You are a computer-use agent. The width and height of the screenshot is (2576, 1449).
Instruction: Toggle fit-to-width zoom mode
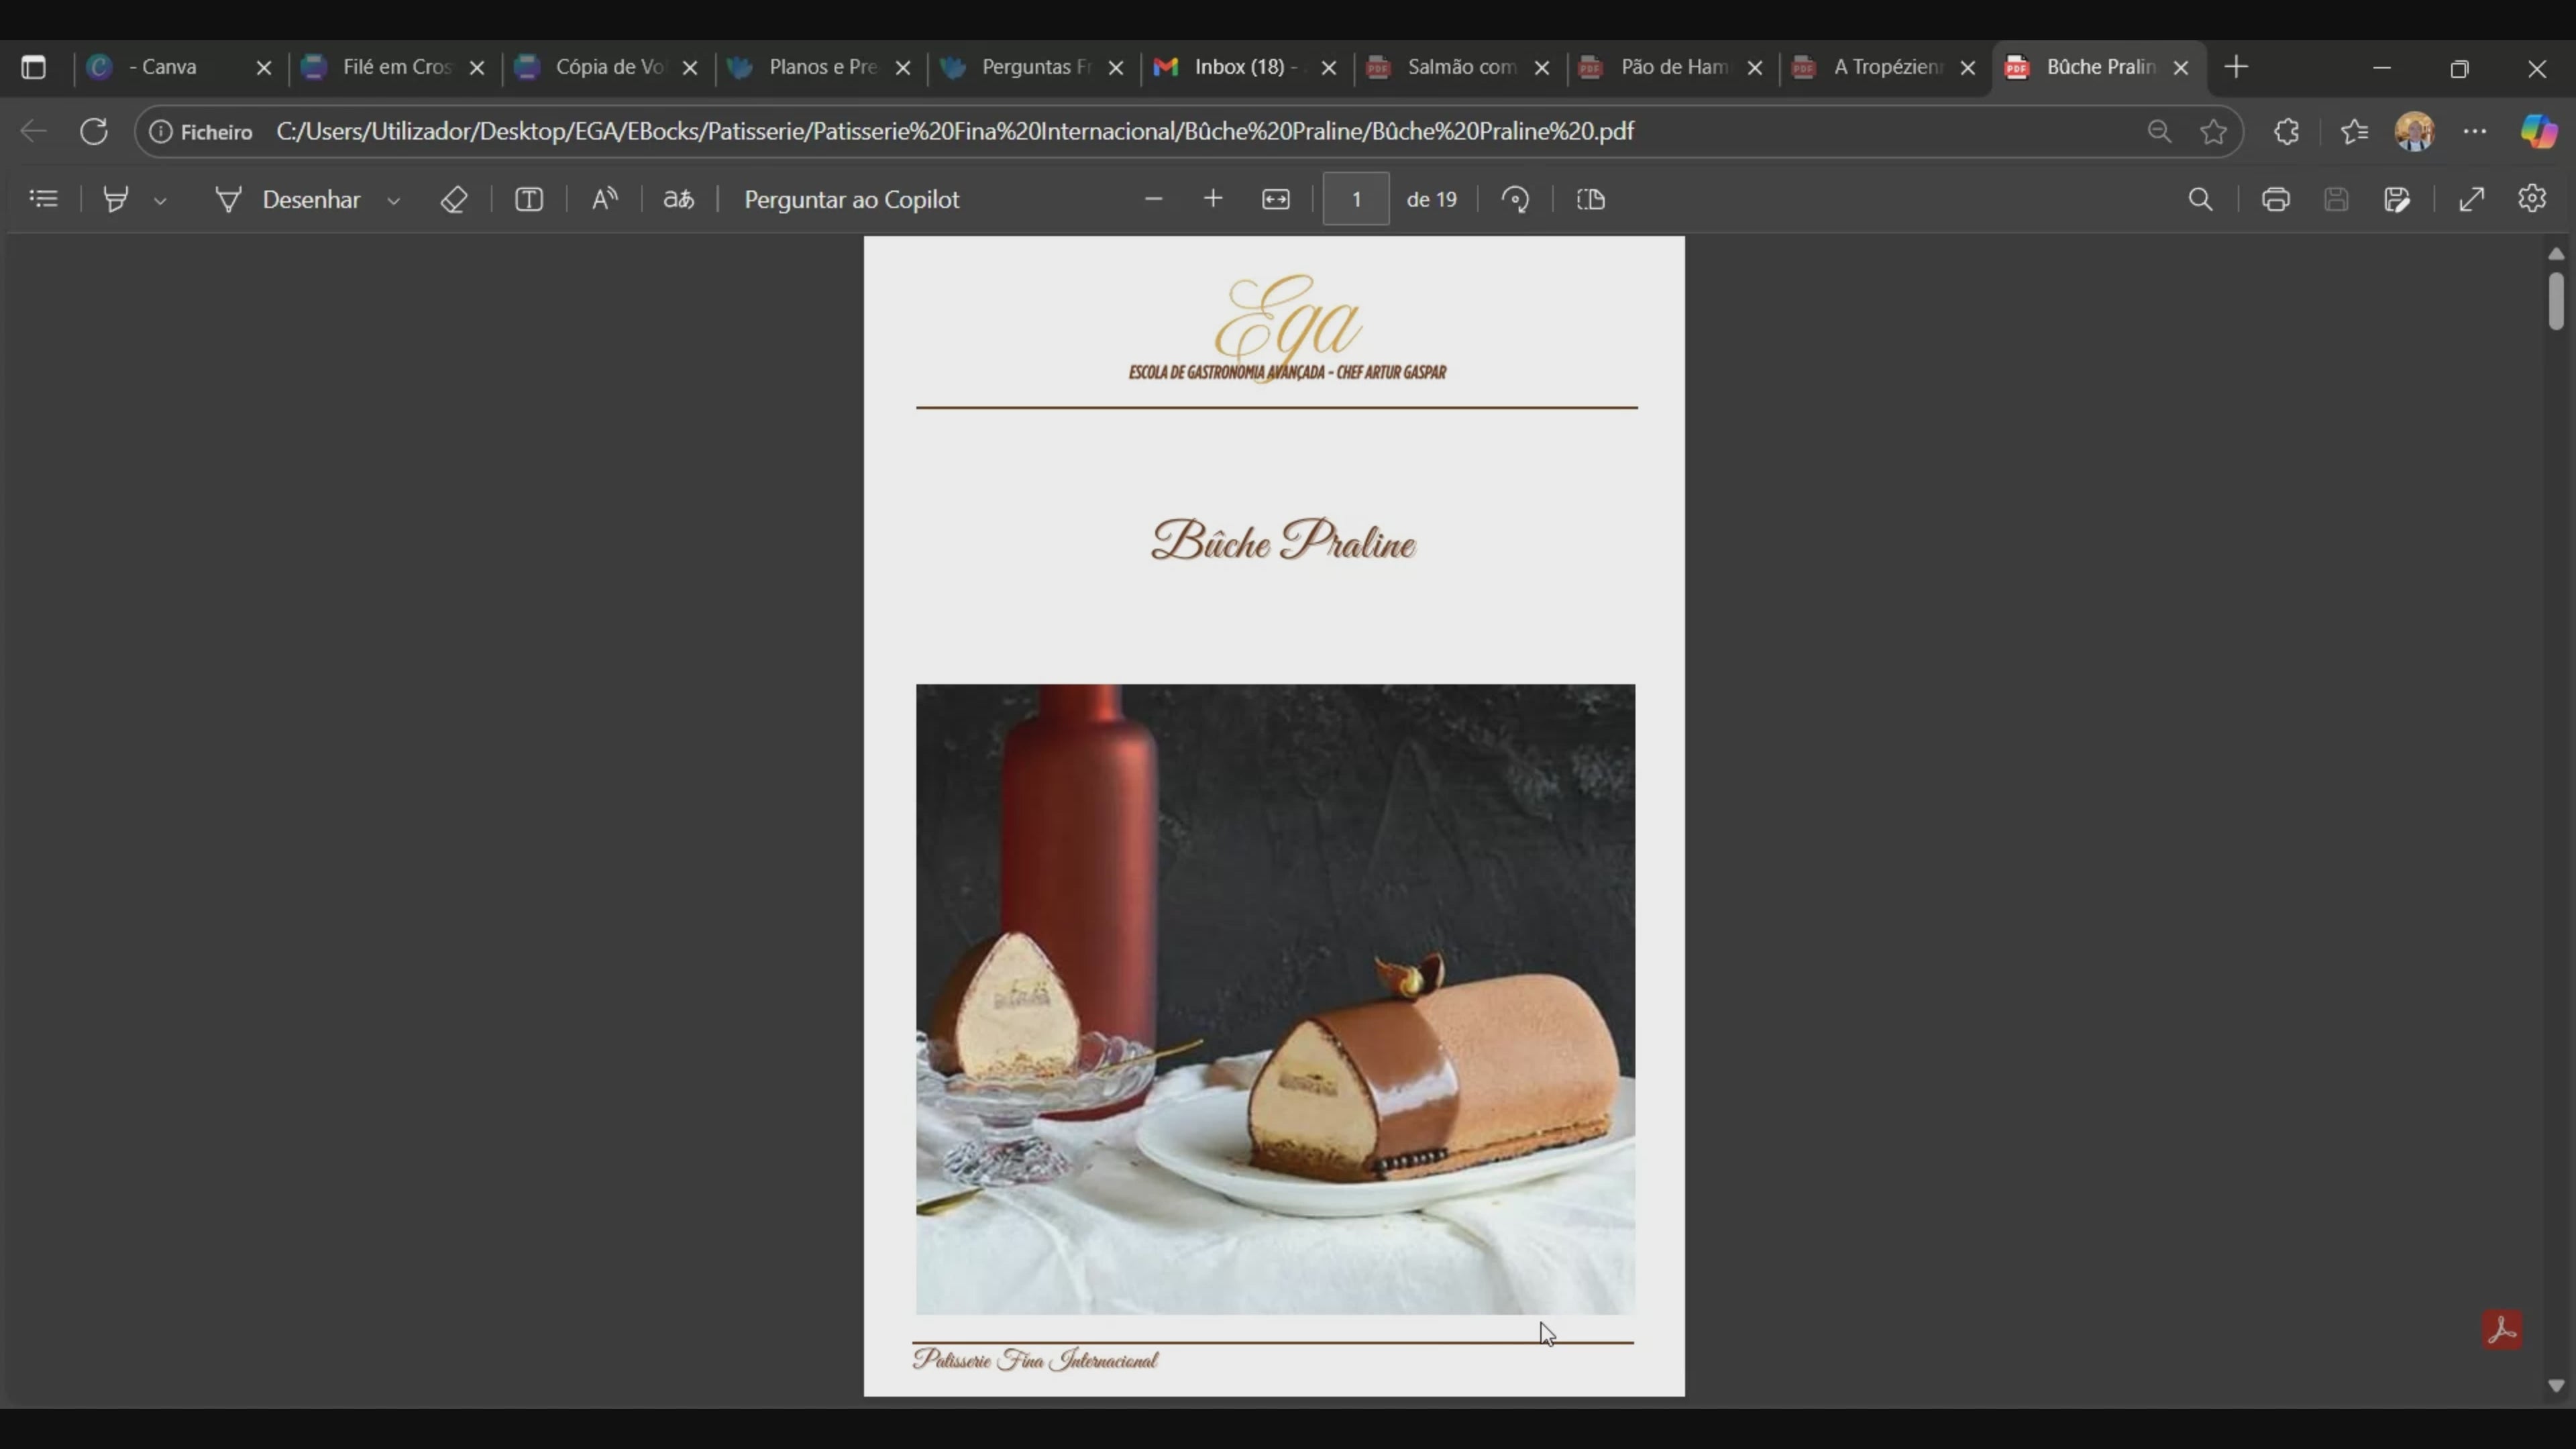[x=1276, y=199]
